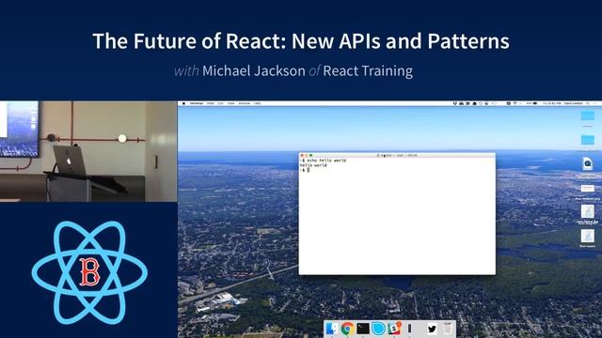Open the black Terminal icon in the Dock
This screenshot has width=602, height=338.
[x=363, y=329]
